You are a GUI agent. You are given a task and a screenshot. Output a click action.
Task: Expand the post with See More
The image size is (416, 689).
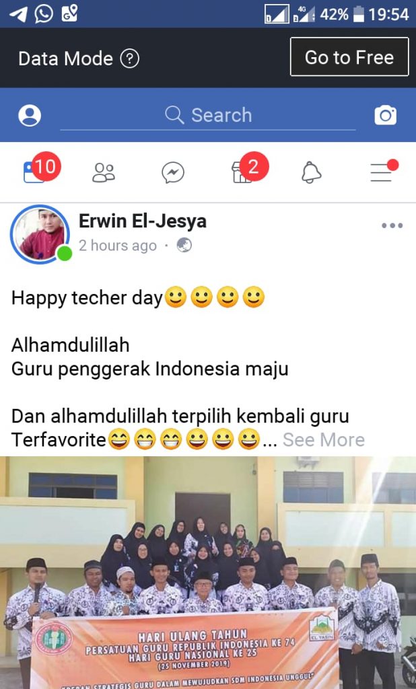[x=324, y=439]
